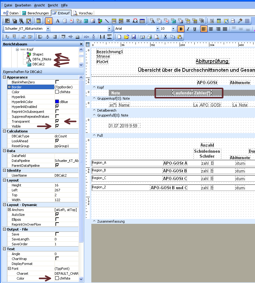Enable the CharWrap checkbox
This screenshot has width=255, height=283.
tap(57, 259)
